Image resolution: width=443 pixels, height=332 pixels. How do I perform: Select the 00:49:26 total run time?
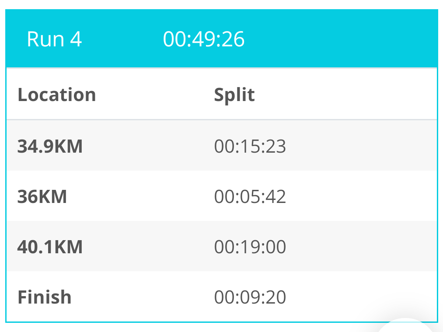[x=204, y=39]
